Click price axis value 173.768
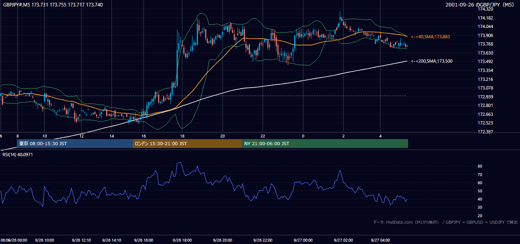Screen dimensions: 520x244 485,44
